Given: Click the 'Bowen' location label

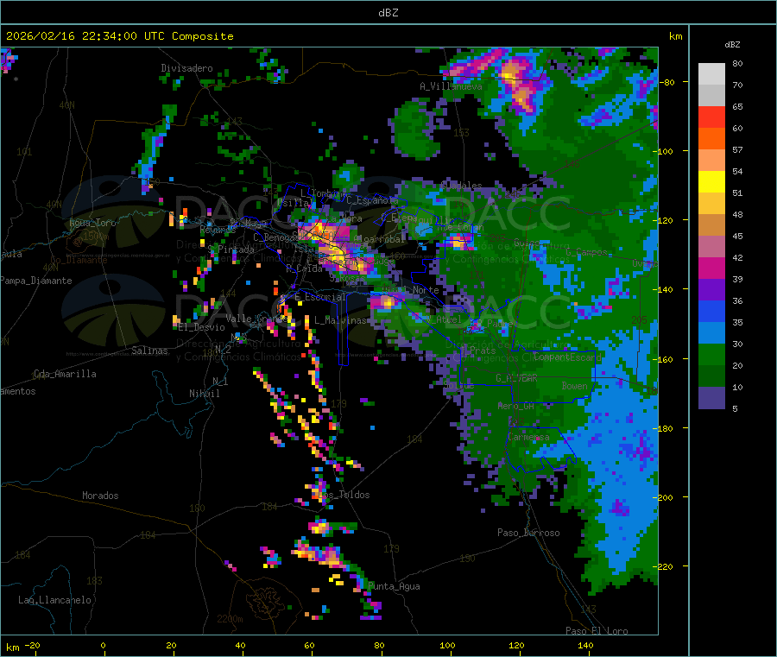Looking at the screenshot, I should pyautogui.click(x=574, y=385).
